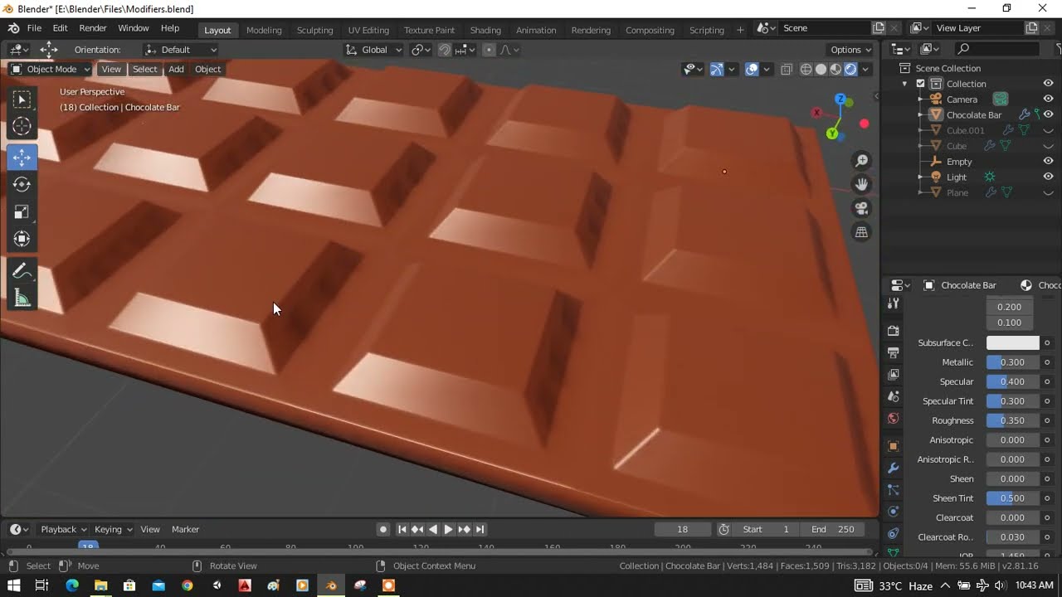Select the Select Box tool
The image size is (1062, 597).
22,100
